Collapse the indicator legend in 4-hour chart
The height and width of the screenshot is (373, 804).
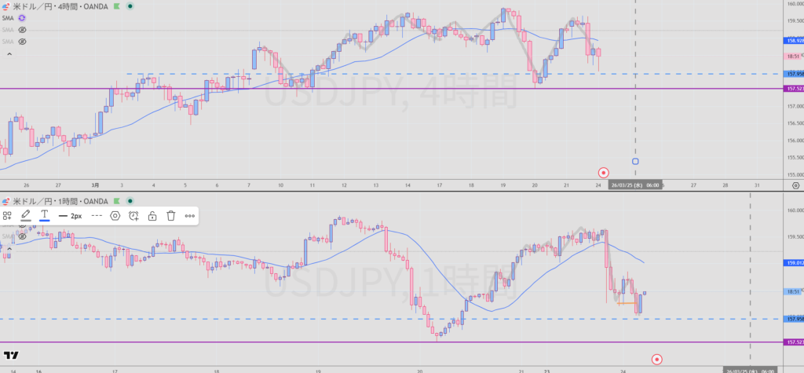(x=9, y=54)
